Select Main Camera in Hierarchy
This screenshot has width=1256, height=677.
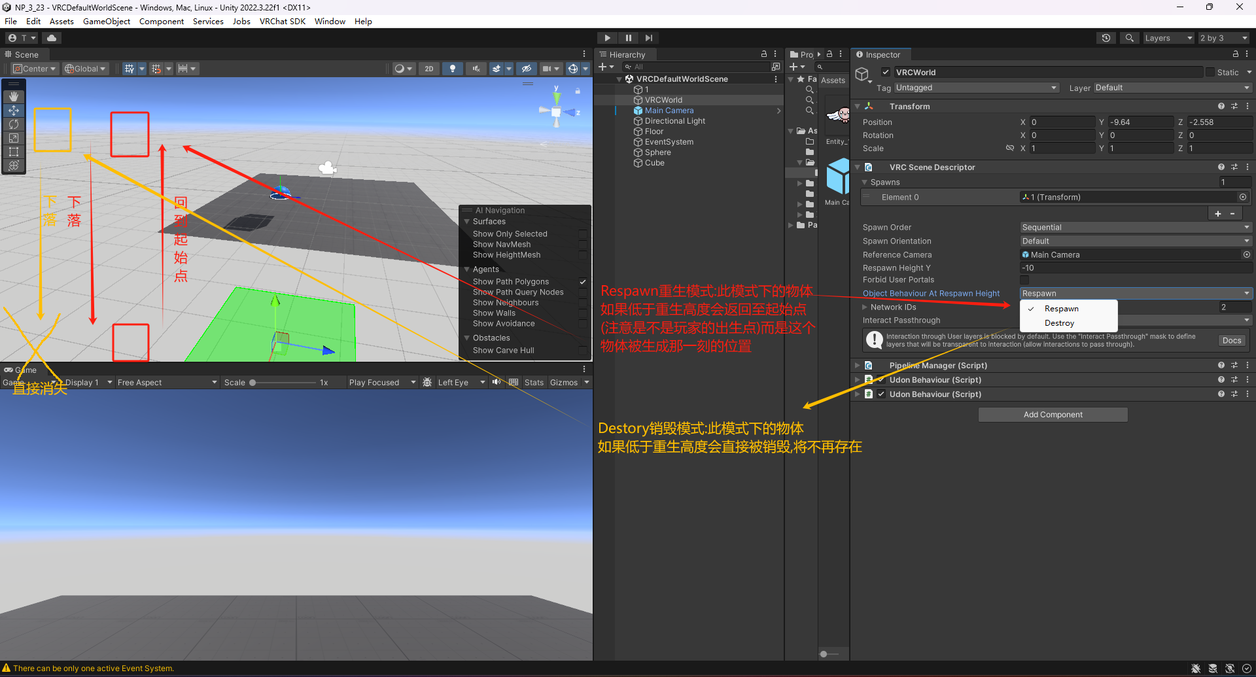pyautogui.click(x=669, y=111)
